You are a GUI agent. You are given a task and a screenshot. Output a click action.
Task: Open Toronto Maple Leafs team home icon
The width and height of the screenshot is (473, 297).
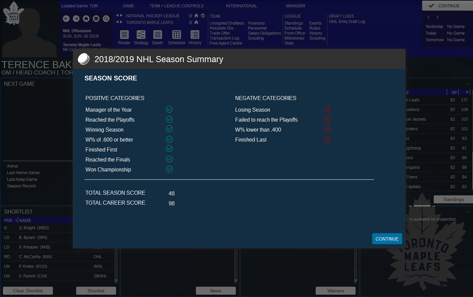click(196, 22)
